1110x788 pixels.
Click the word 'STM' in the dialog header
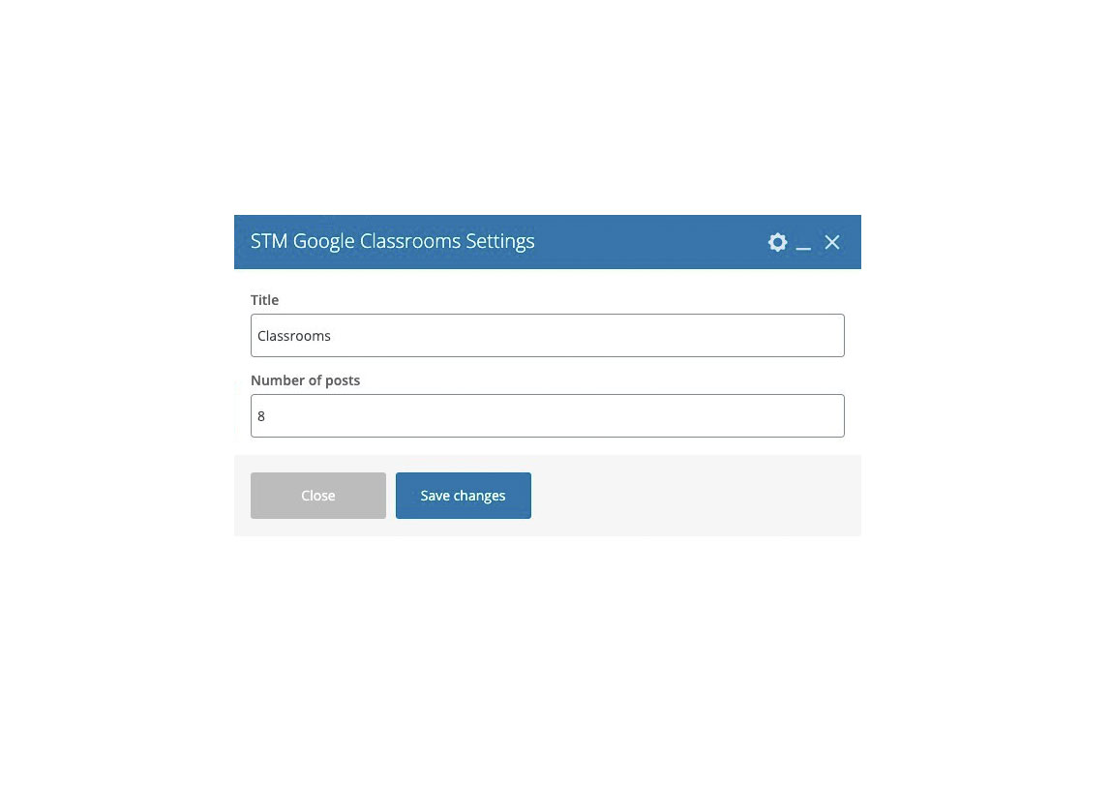269,241
